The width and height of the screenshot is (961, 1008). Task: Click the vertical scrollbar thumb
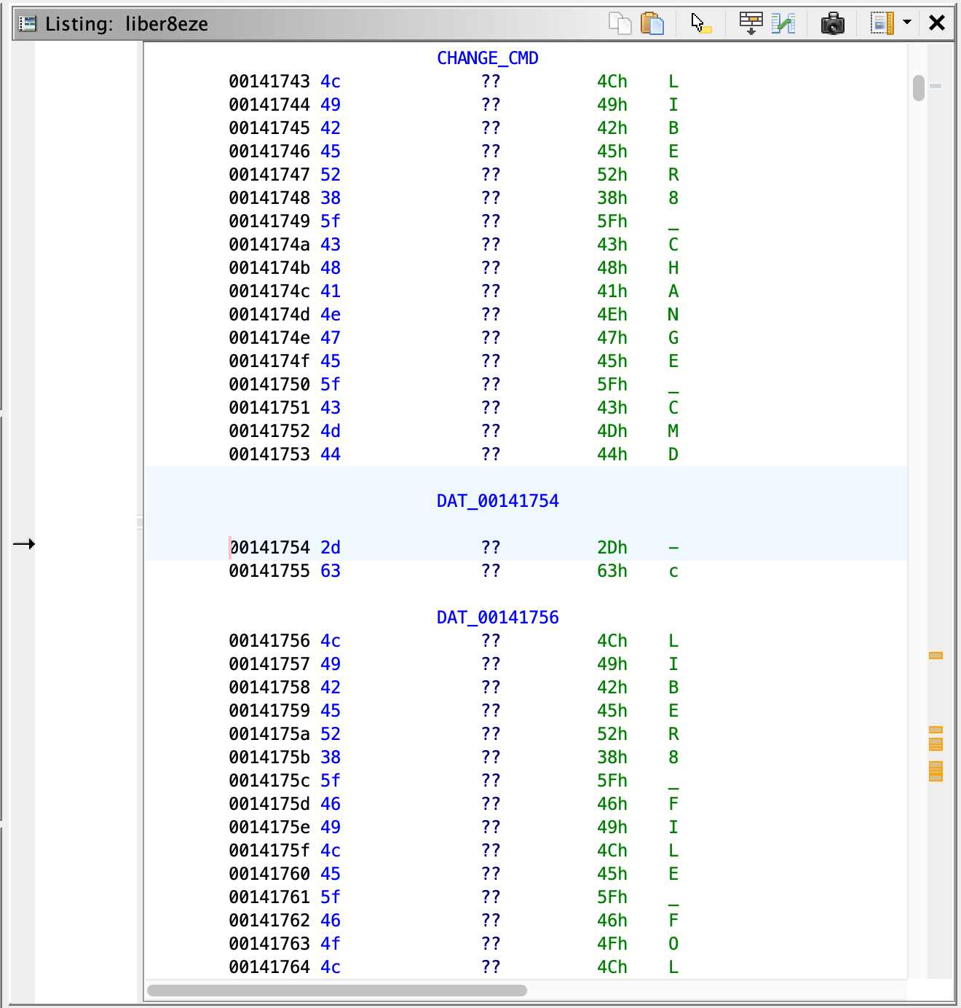(918, 88)
